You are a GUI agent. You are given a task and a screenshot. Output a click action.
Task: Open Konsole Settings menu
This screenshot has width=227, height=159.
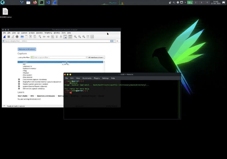pyautogui.click(x=105, y=78)
